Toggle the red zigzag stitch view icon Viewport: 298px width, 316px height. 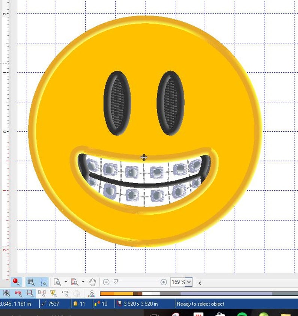click(18, 293)
